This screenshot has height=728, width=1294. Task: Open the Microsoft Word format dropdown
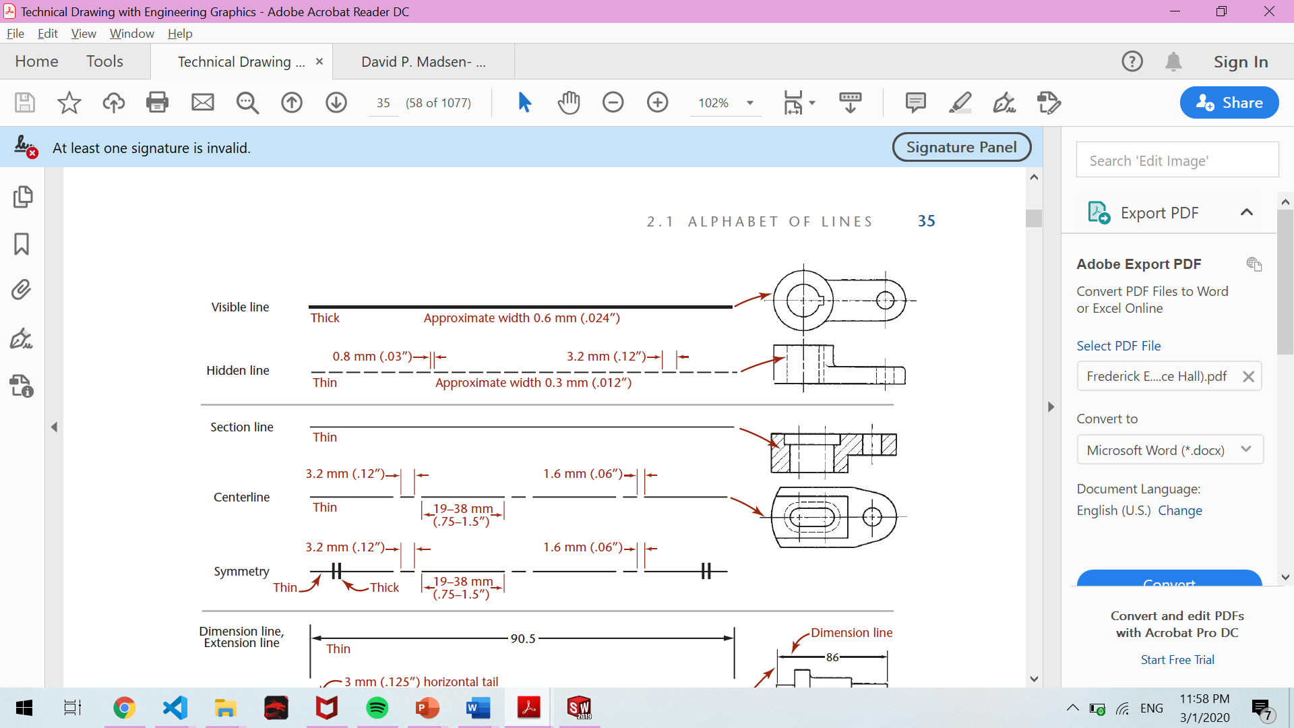1169,450
